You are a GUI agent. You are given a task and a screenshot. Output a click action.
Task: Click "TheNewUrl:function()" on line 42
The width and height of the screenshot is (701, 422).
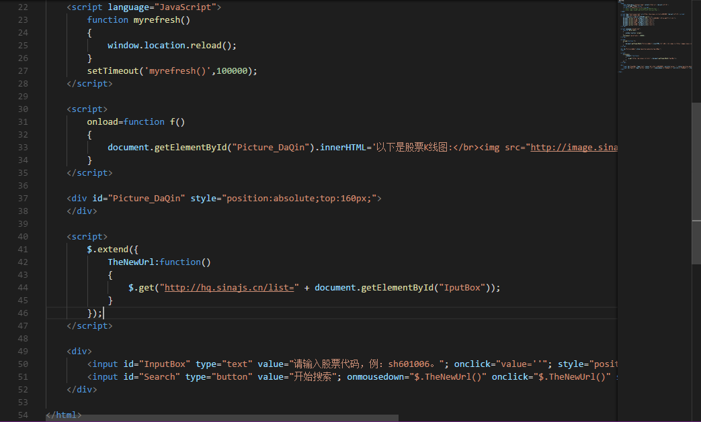coord(159,262)
